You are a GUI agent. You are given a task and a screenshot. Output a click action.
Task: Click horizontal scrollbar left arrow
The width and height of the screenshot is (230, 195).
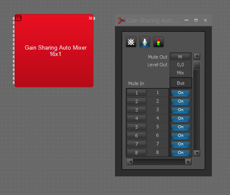click(x=130, y=162)
